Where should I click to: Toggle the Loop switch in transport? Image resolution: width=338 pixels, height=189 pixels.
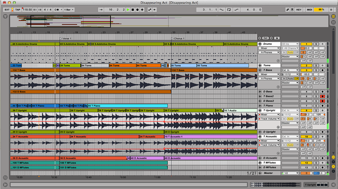click(229, 10)
